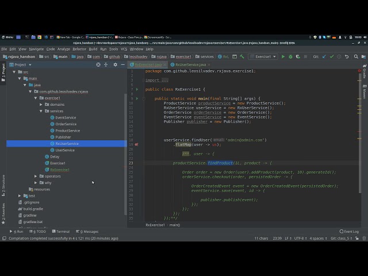Click the Project panel vertical scrollbar

pos(125,154)
